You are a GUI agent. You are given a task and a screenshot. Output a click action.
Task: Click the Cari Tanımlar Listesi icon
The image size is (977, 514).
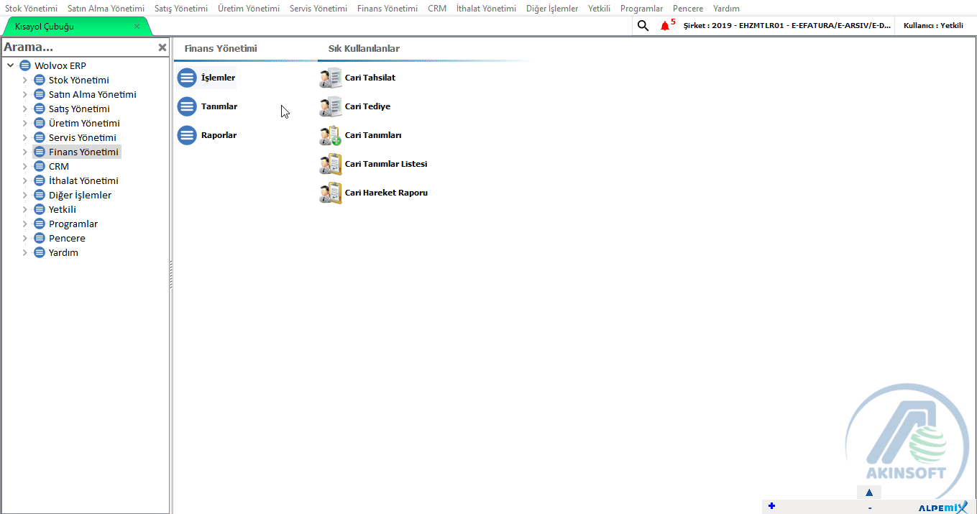point(331,164)
